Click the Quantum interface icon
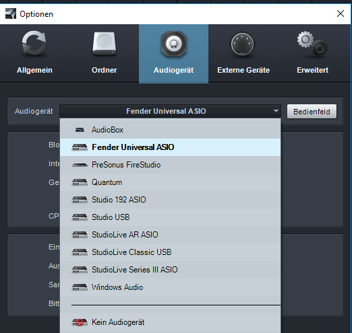The height and width of the screenshot is (333, 352). point(80,182)
